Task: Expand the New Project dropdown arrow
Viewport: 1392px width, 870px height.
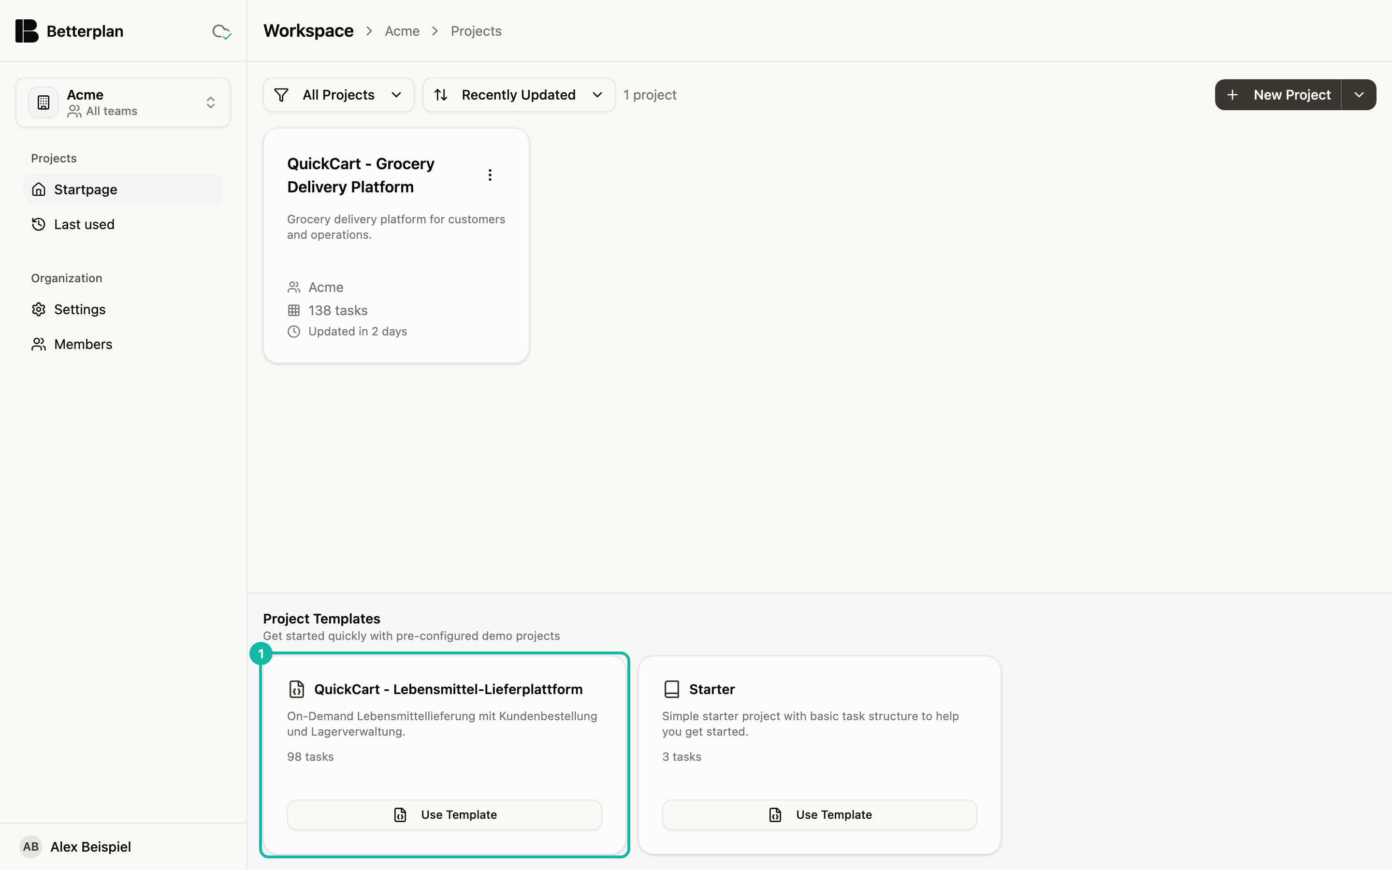Action: pos(1359,95)
